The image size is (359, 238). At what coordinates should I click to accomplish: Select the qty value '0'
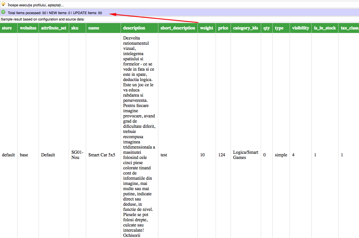tap(265, 155)
